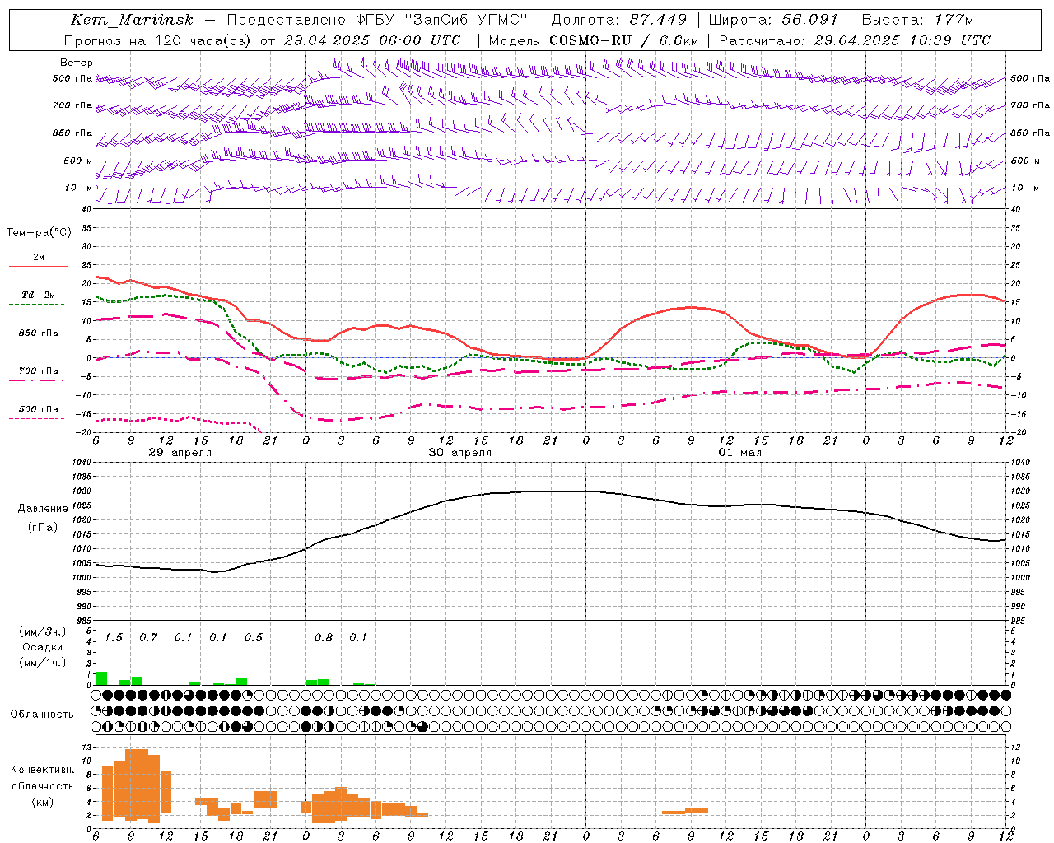1054x843 pixels.
Task: Select the elevation text Высота: 177м
Action: pyautogui.click(x=916, y=20)
